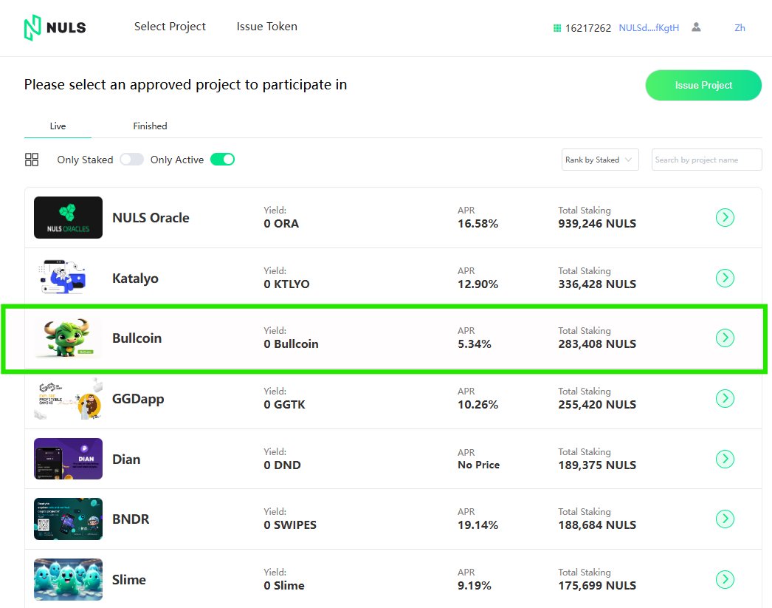Click the green block height icon
The width and height of the screenshot is (772, 608).
coord(556,28)
